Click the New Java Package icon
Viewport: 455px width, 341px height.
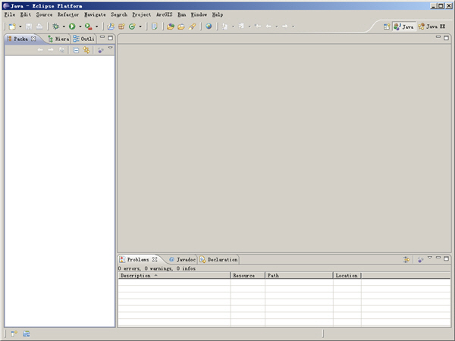pyautogui.click(x=121, y=27)
